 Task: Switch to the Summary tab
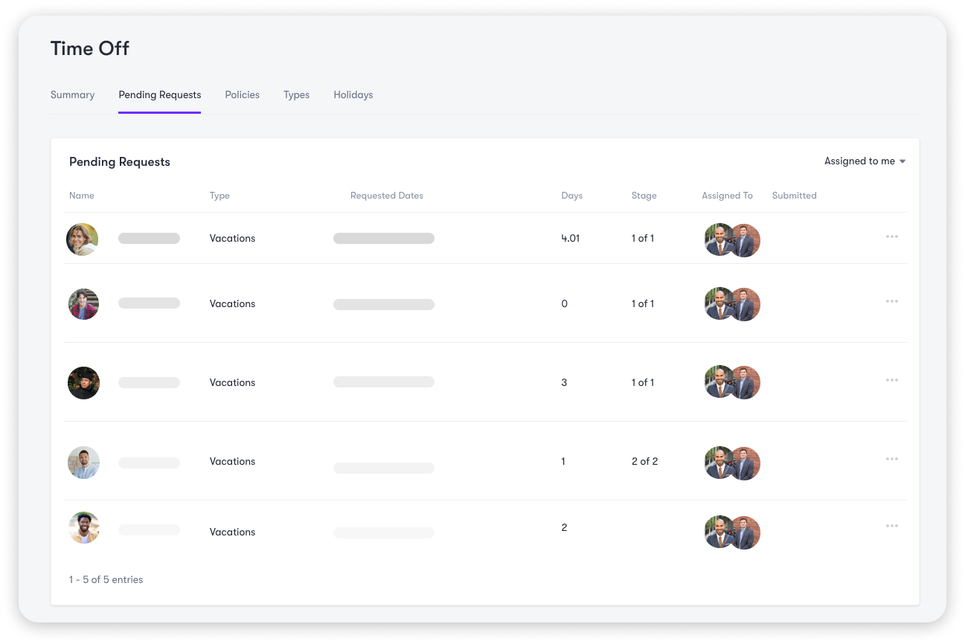[72, 94]
